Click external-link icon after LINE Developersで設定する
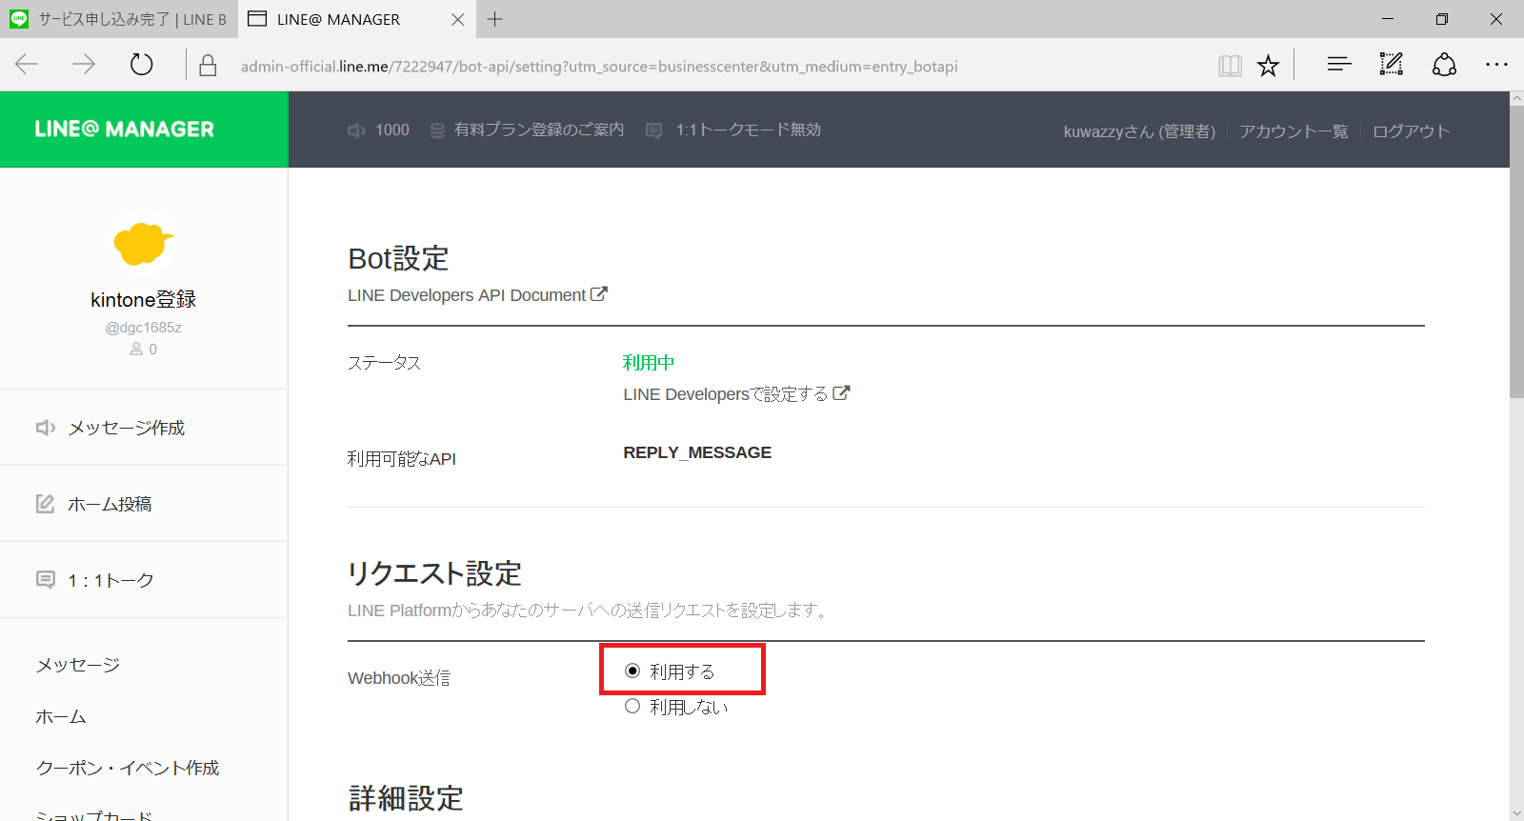The image size is (1524, 821). [x=841, y=392]
